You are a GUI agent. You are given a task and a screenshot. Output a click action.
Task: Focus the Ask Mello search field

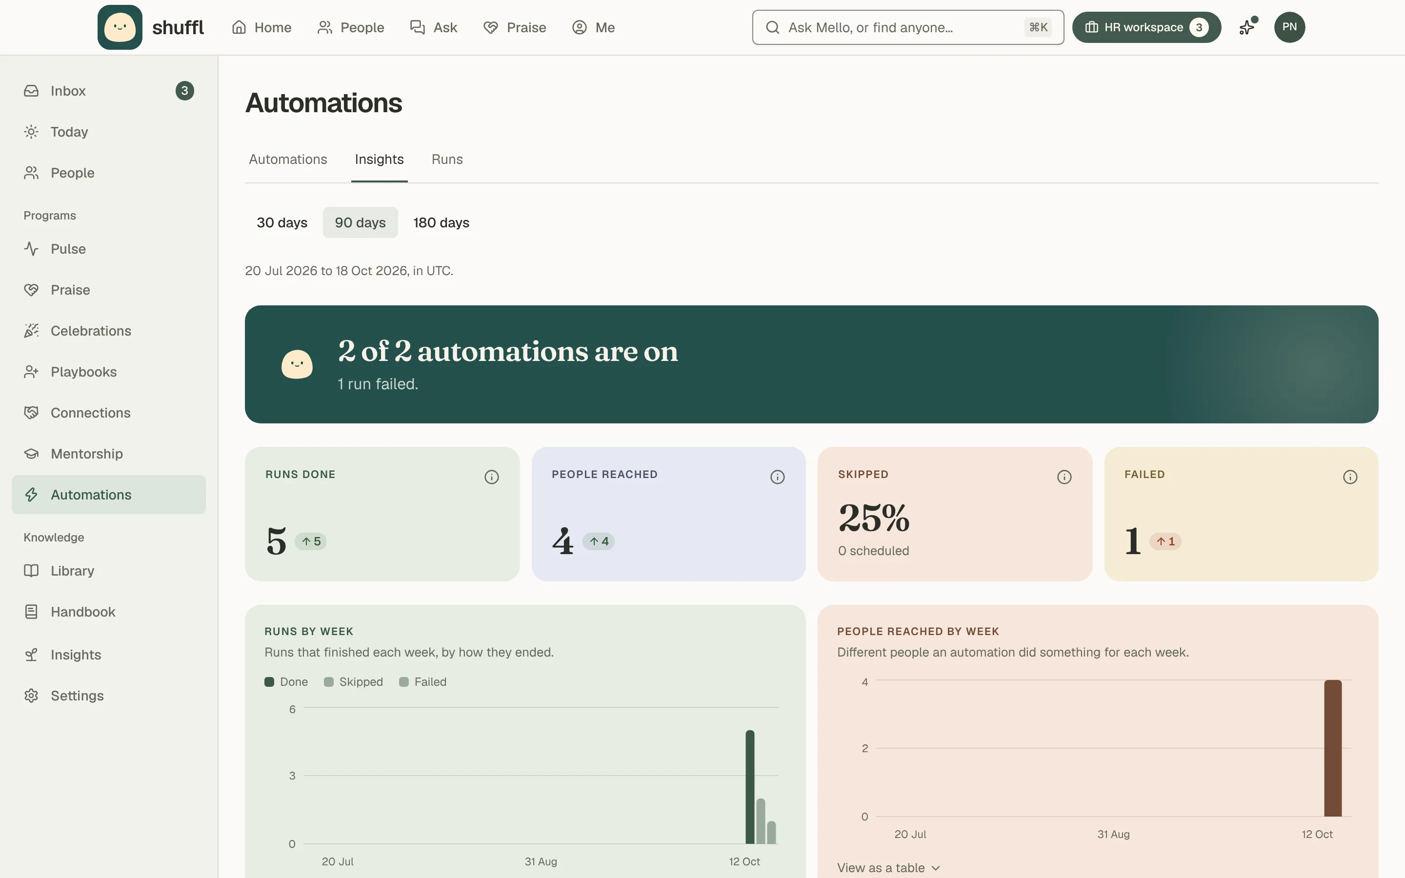coord(908,27)
